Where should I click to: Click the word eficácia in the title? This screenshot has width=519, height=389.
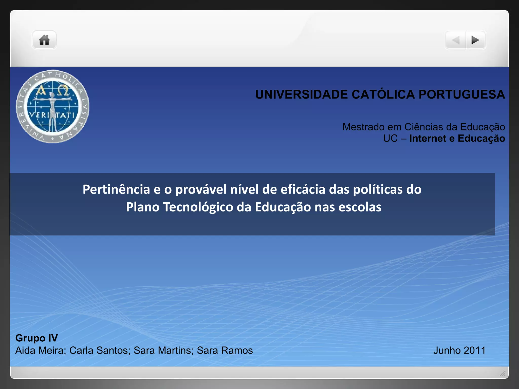303,189
